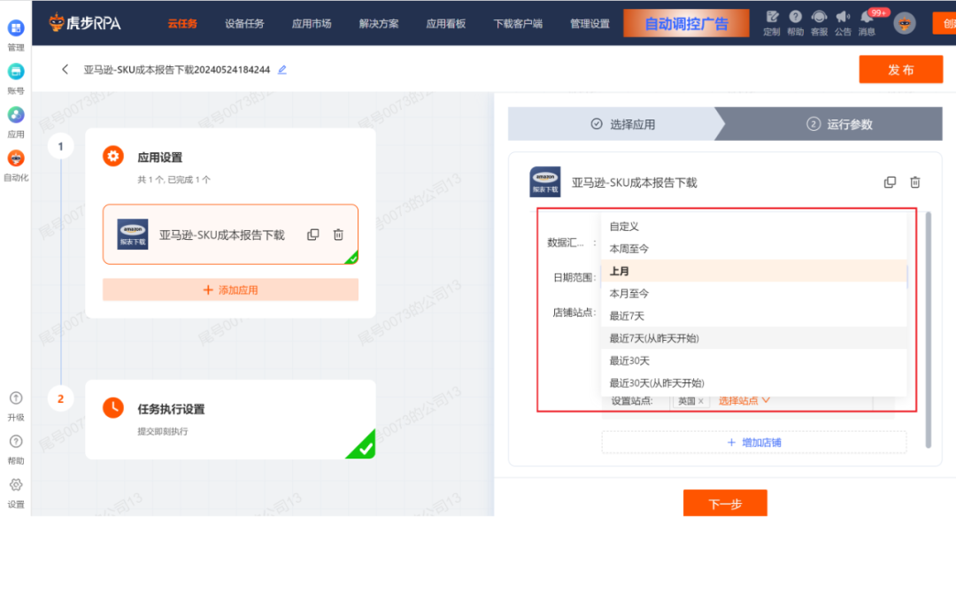
Task: Open the 账号 sidebar icon
Action: [16, 72]
